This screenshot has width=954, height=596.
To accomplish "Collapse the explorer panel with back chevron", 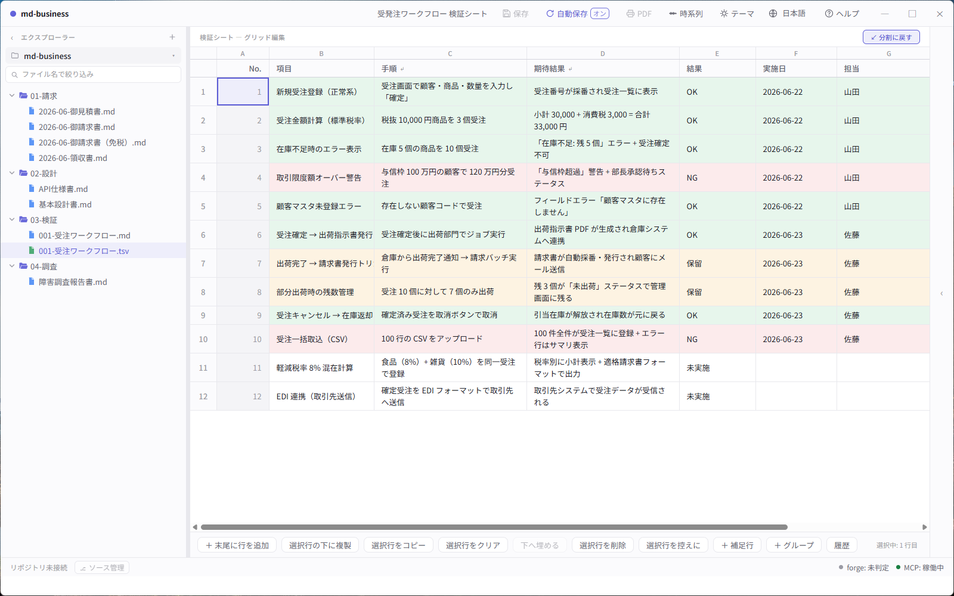I will pos(12,38).
